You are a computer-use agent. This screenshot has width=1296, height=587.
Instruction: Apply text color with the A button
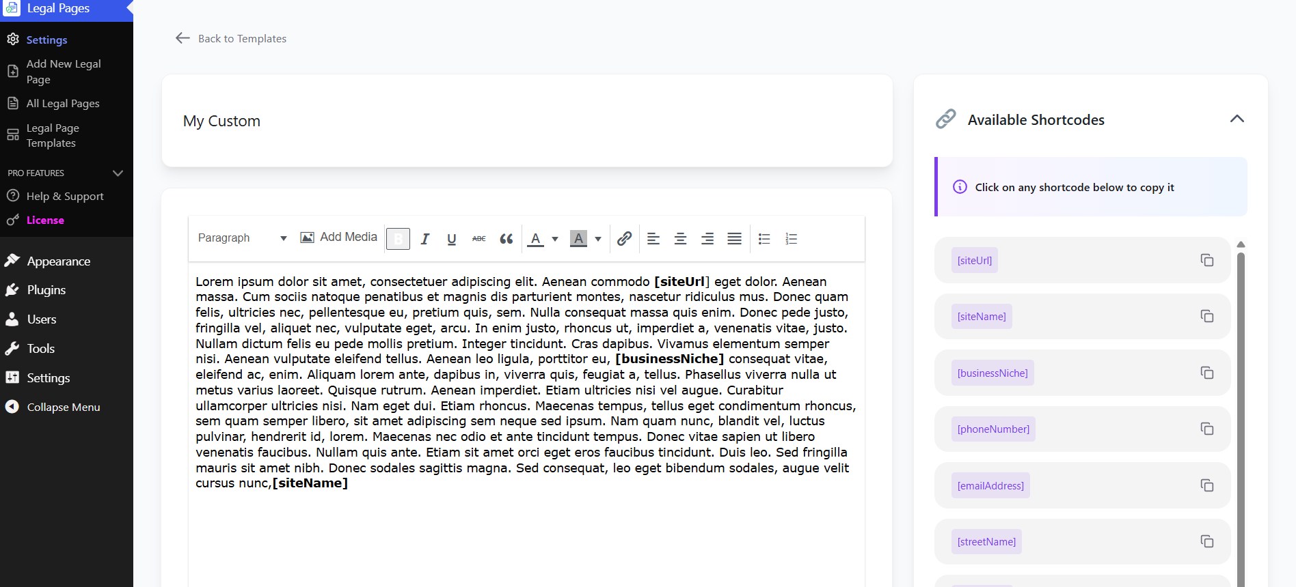coord(536,238)
